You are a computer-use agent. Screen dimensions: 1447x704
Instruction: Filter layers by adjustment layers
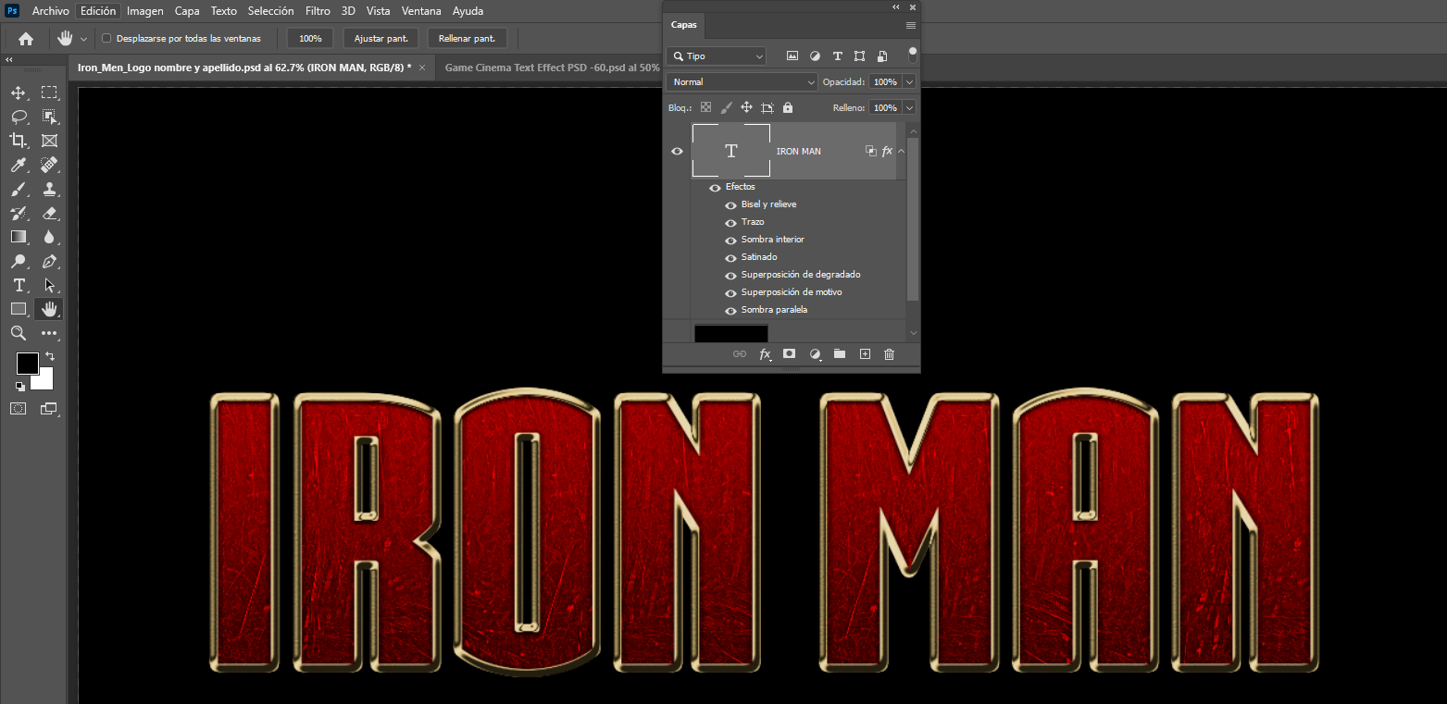pyautogui.click(x=815, y=56)
